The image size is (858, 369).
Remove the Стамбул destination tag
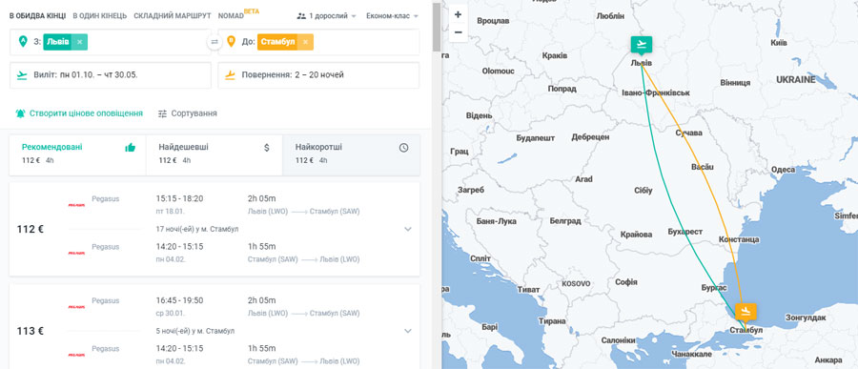(305, 42)
